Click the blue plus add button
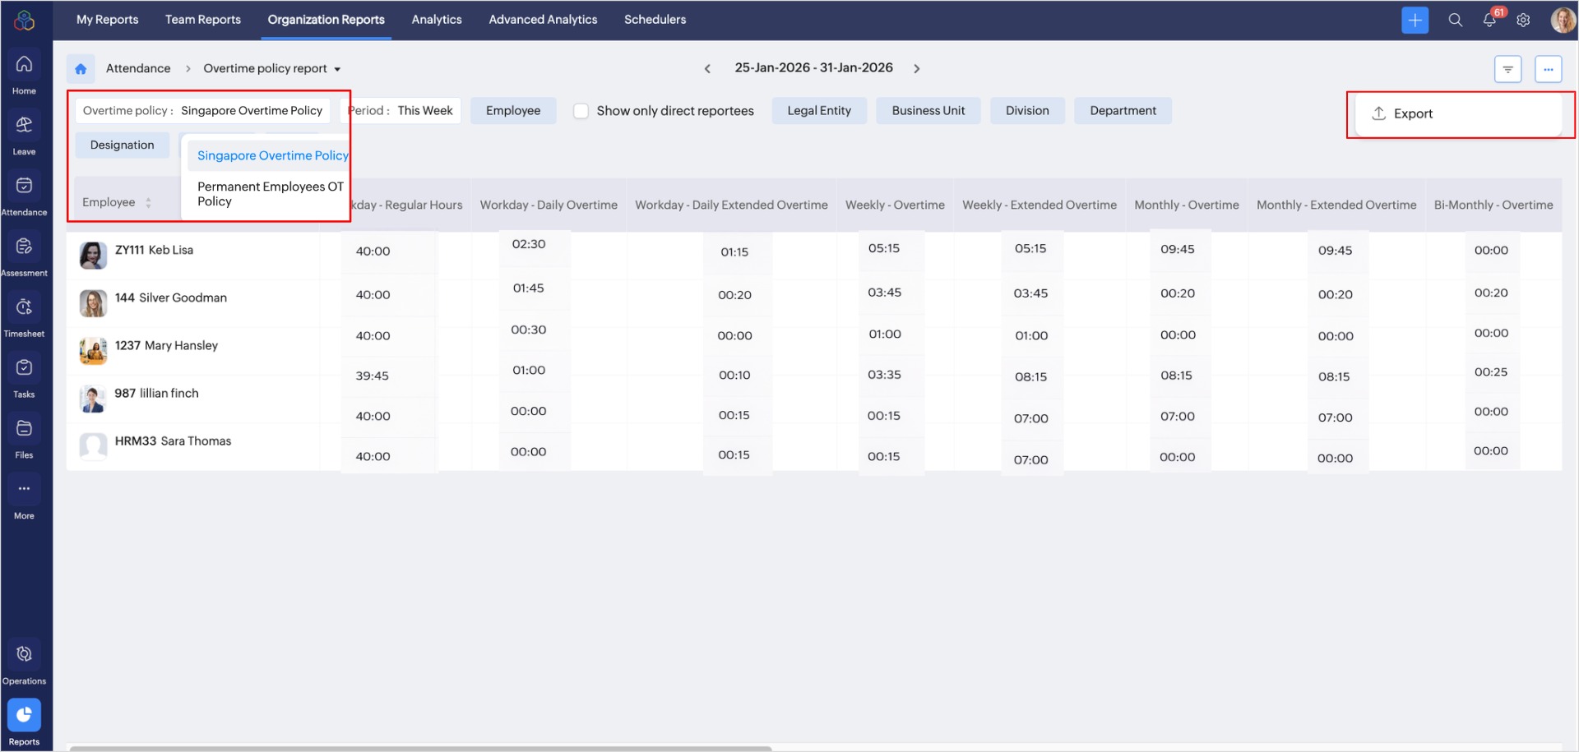 pyautogui.click(x=1415, y=21)
